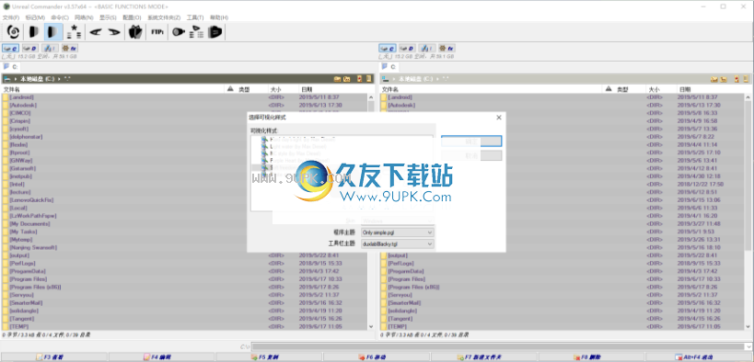The width and height of the screenshot is (754, 362).
Task: Select drive C in left panel
Action: [10, 49]
